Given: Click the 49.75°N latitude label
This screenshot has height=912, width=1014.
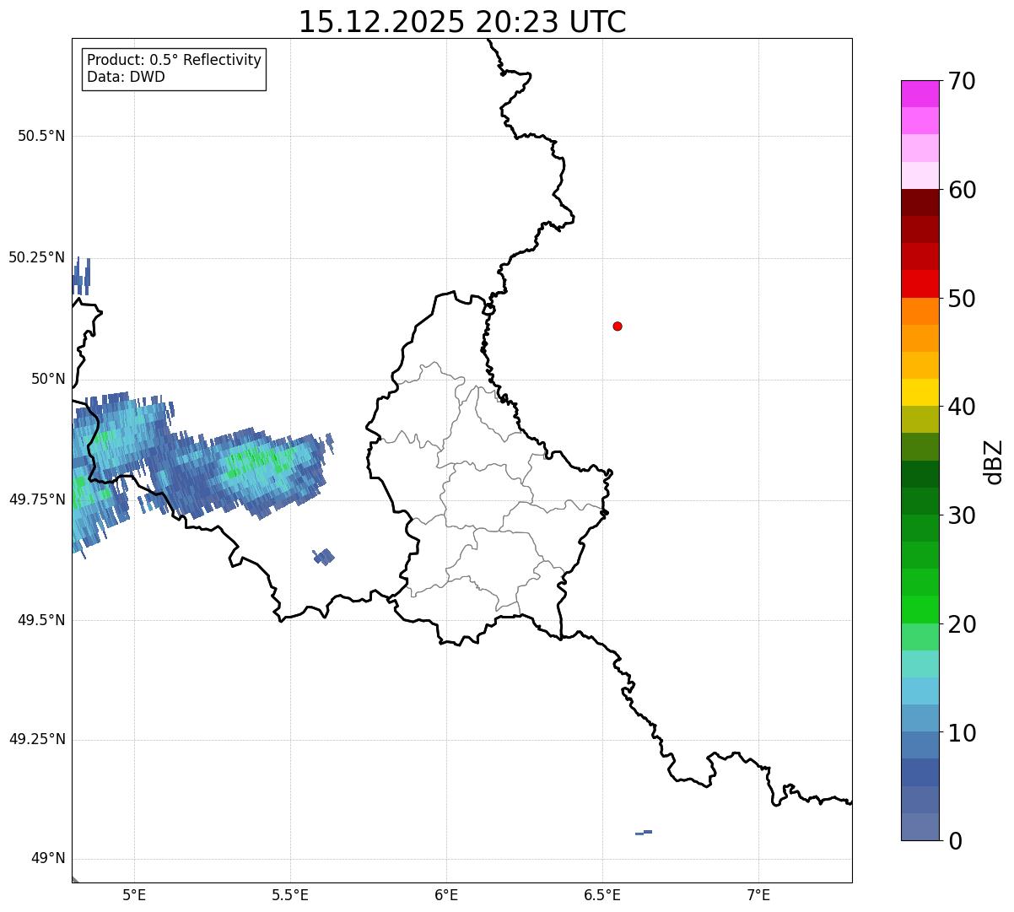Looking at the screenshot, I should pyautogui.click(x=37, y=499).
